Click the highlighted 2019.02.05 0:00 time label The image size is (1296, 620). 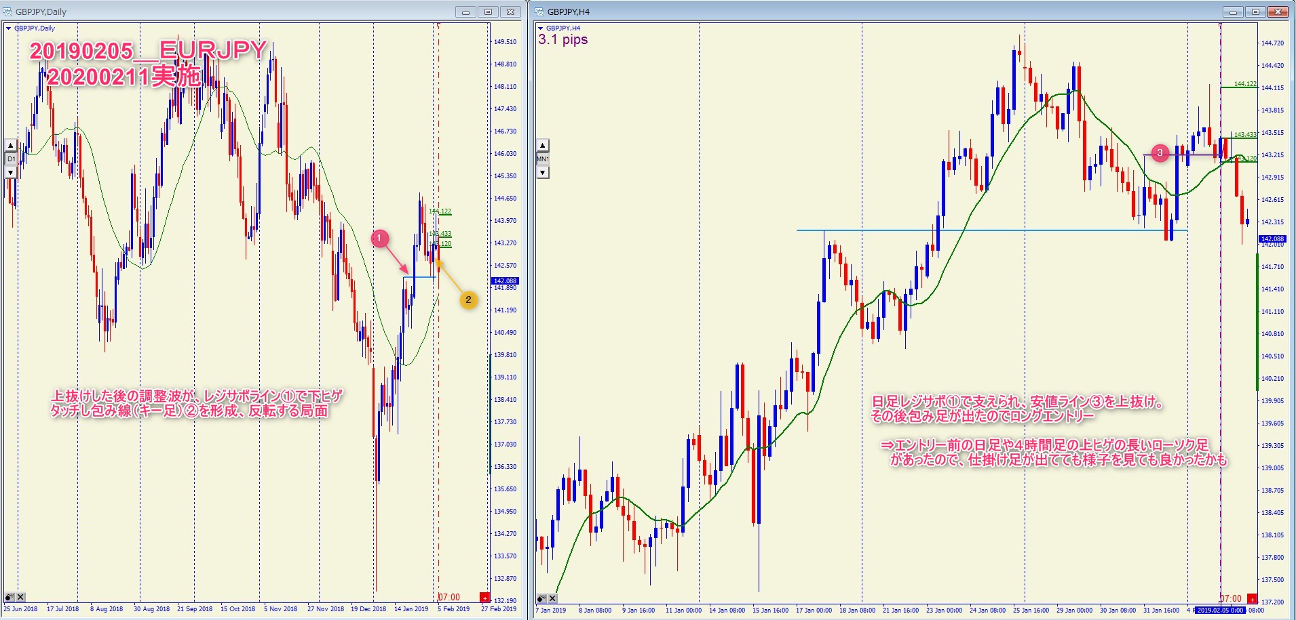[1220, 610]
